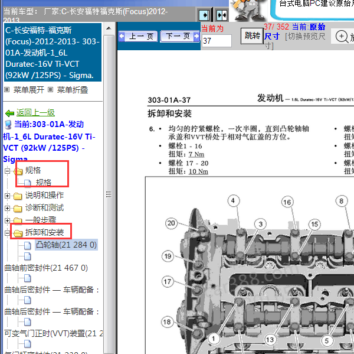This screenshot has height=354, width=354.
Task: Click the 规格 folder icon
Action: click(x=19, y=171)
